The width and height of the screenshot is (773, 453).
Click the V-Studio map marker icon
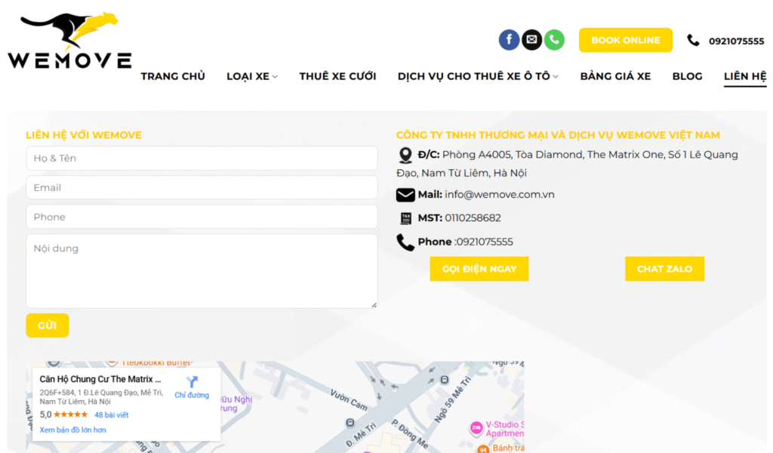(x=476, y=428)
